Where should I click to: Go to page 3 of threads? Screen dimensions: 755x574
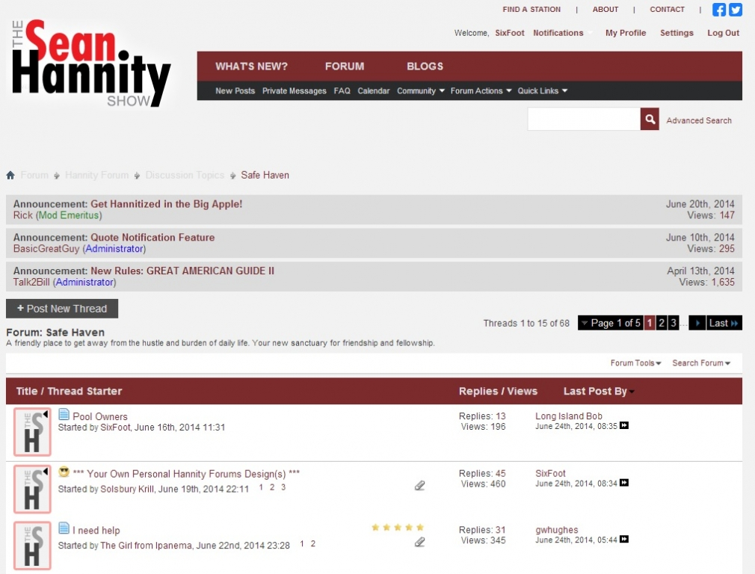tap(673, 323)
